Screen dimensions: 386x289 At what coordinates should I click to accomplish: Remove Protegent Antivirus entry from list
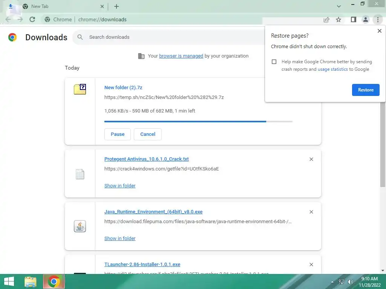311,159
